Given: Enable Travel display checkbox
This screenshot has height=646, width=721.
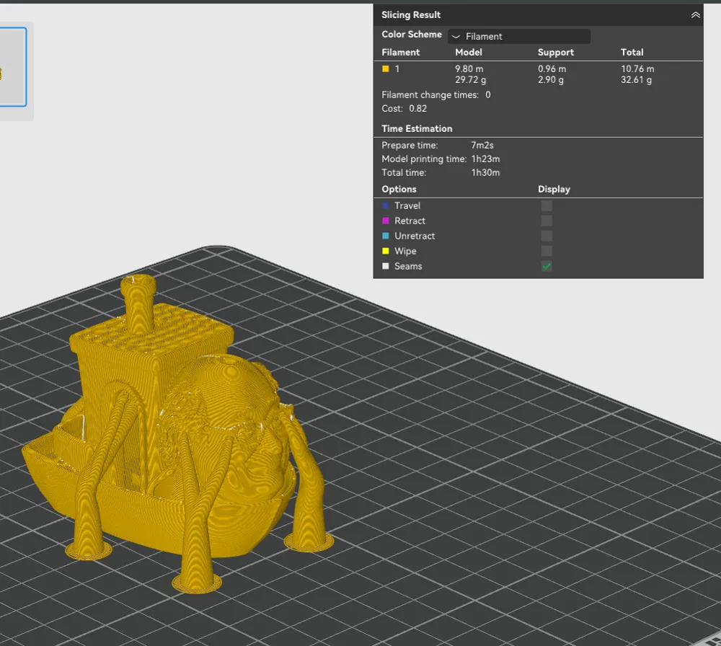Looking at the screenshot, I should 547,205.
